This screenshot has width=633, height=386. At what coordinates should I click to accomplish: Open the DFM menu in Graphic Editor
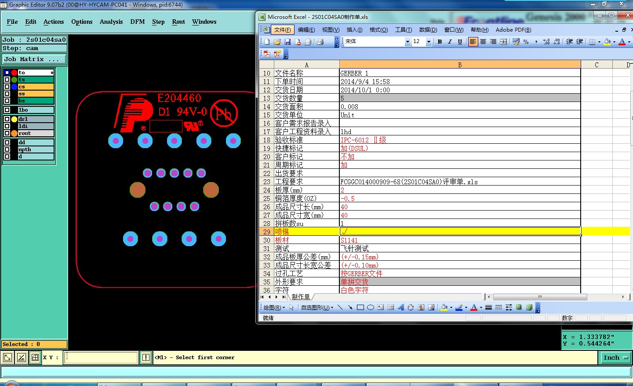point(138,22)
